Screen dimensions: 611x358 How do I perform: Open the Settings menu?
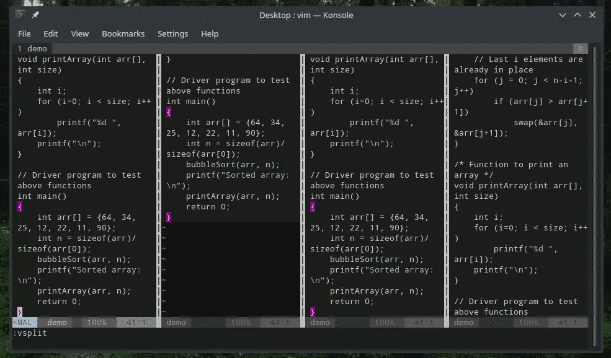coord(172,34)
